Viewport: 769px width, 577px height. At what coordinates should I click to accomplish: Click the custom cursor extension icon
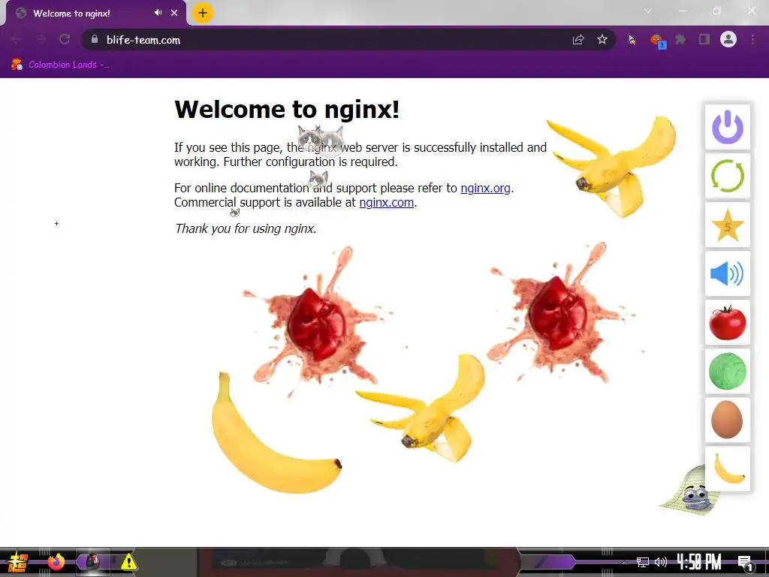point(632,39)
